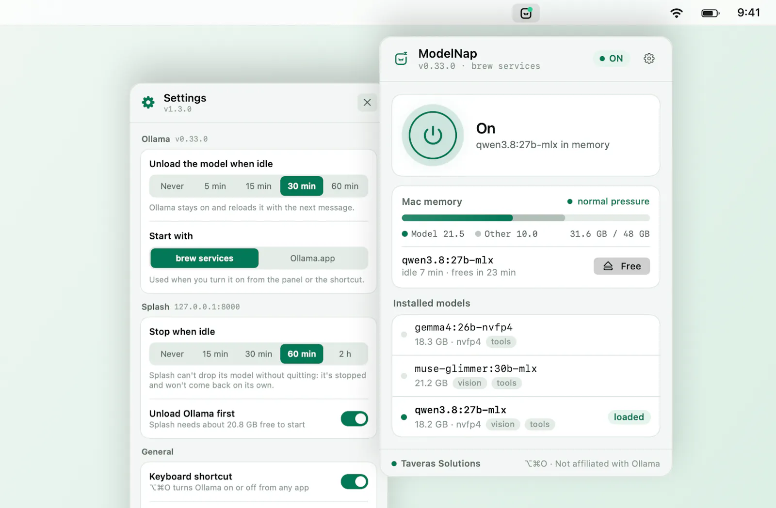The height and width of the screenshot is (508, 776).
Task: Choose Ollama.app under Start with
Action: coord(312,258)
